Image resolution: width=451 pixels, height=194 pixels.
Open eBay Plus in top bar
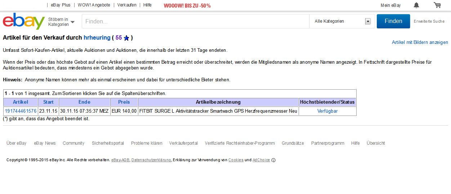coord(61,5)
